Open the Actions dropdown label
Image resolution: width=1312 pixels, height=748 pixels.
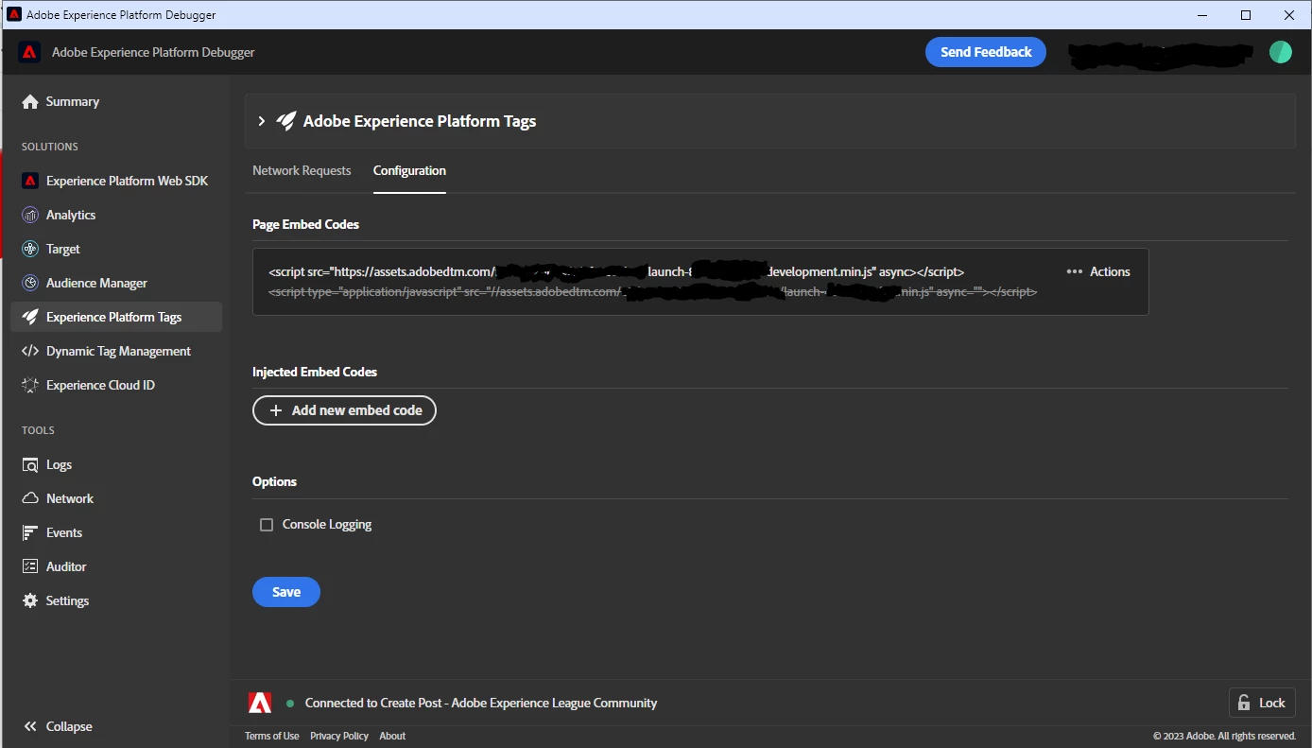click(1110, 271)
